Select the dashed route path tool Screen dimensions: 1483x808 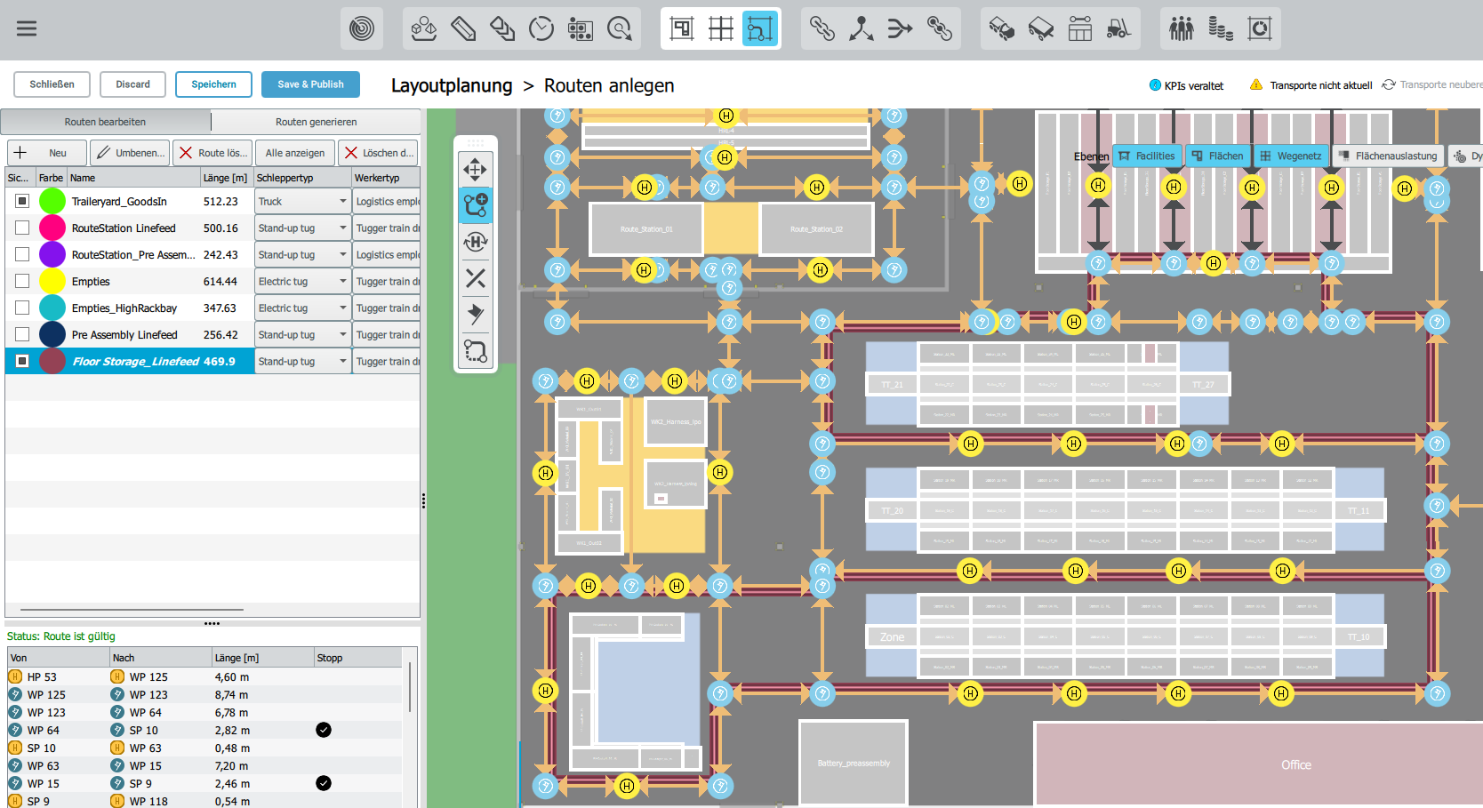(476, 351)
